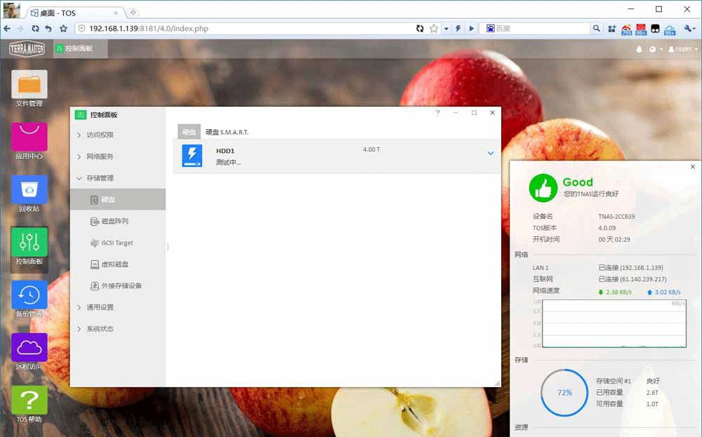This screenshot has width=702, height=437.
Task: Open iSCSI Target in the sidebar
Action: pos(117,243)
